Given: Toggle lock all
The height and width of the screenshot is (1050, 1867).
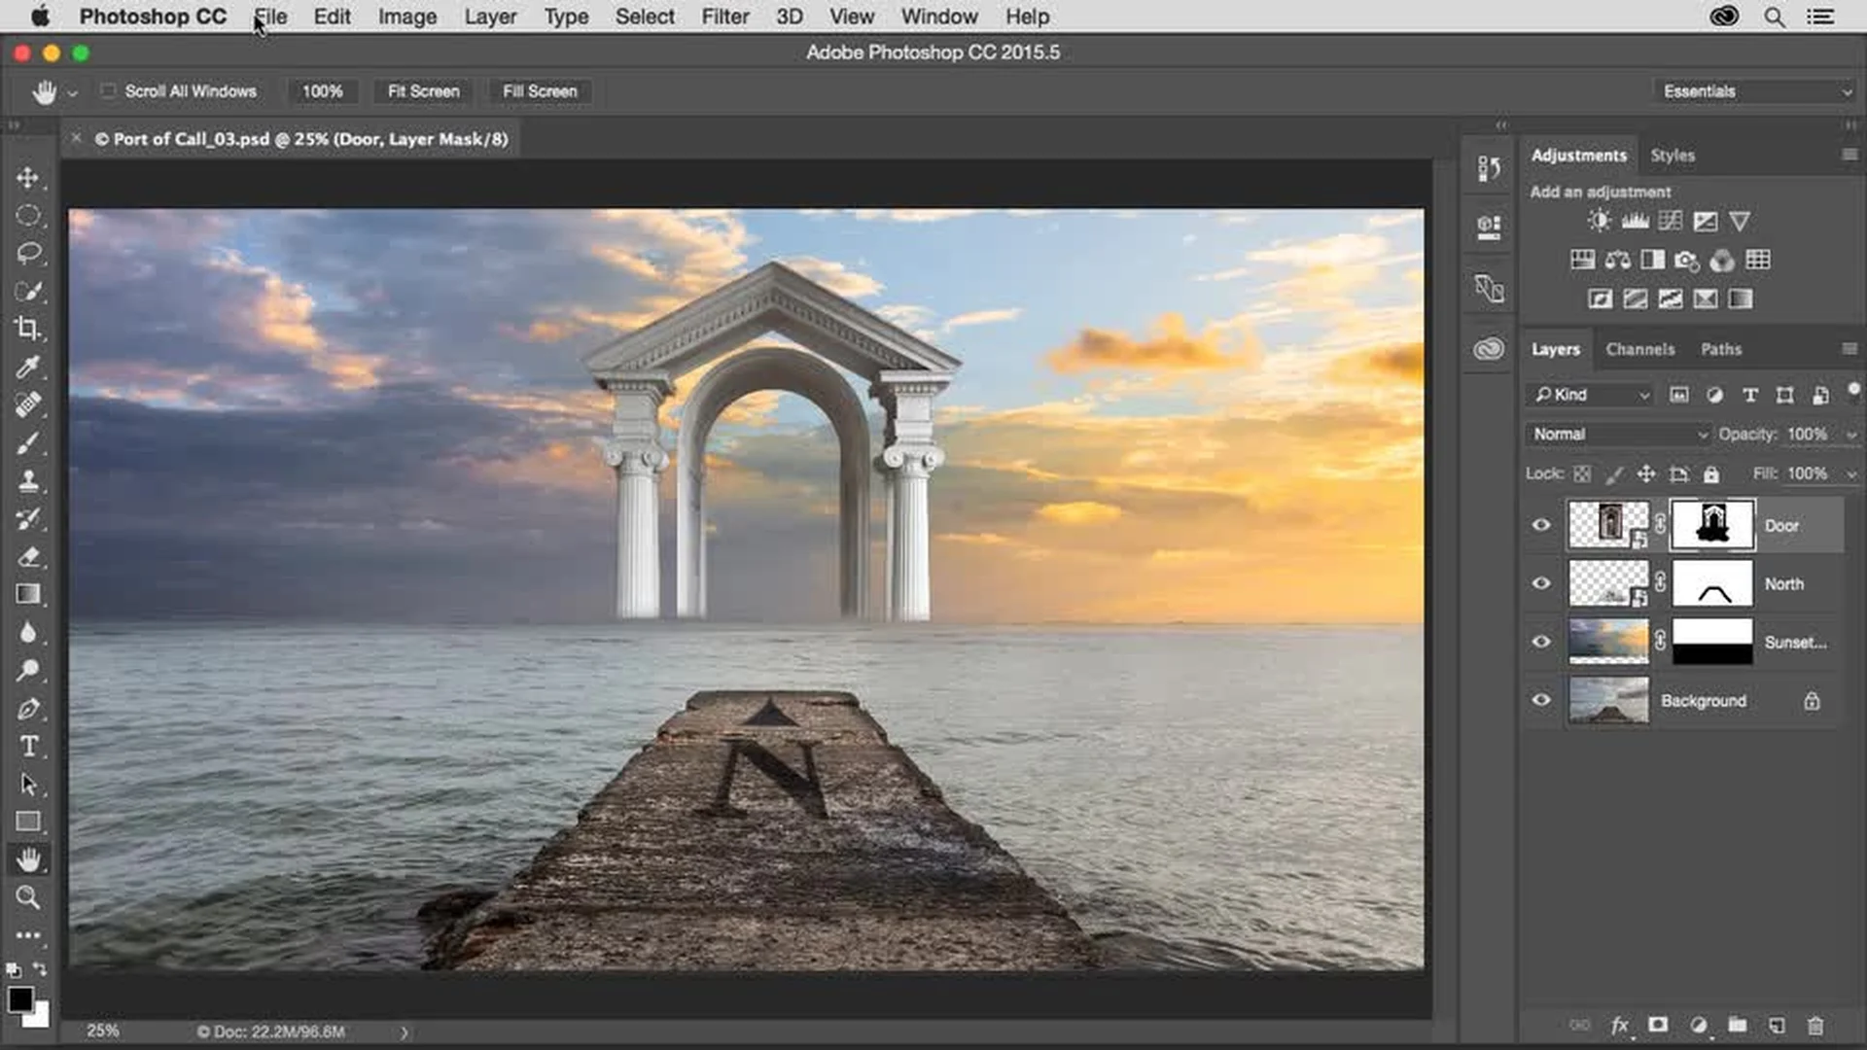Looking at the screenshot, I should pos(1710,473).
